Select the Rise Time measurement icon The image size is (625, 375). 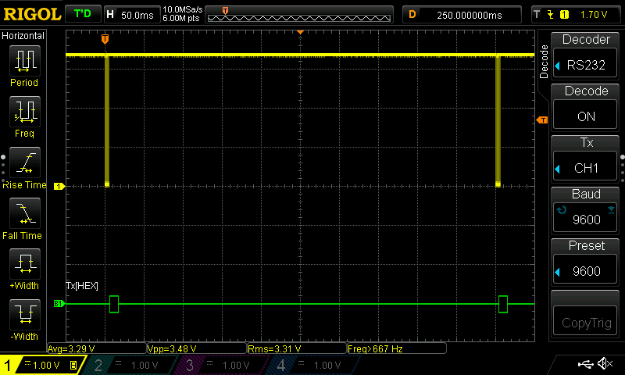(25, 162)
